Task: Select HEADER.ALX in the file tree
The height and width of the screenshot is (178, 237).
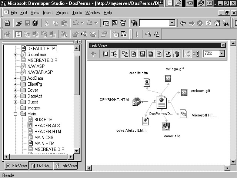Action: pyautogui.click(x=47, y=126)
